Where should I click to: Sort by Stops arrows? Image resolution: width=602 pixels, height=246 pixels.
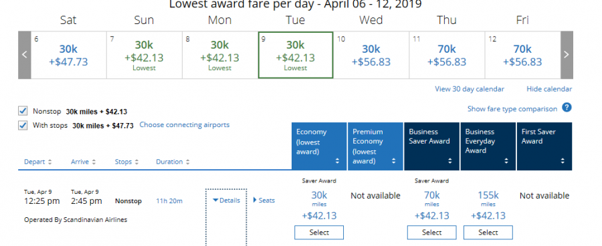[x=136, y=162]
